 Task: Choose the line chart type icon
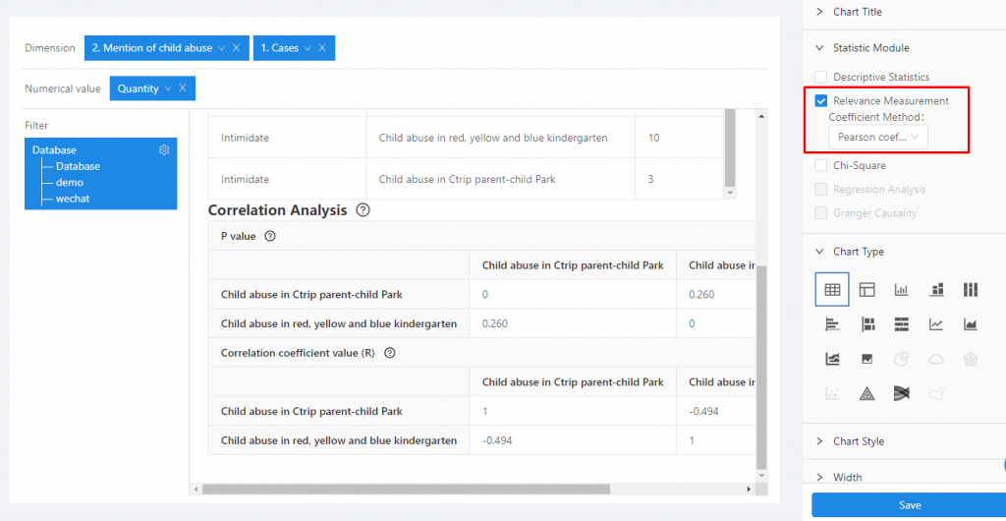pyautogui.click(x=936, y=324)
